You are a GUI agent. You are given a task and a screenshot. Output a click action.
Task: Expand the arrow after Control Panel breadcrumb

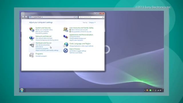point(42,17)
